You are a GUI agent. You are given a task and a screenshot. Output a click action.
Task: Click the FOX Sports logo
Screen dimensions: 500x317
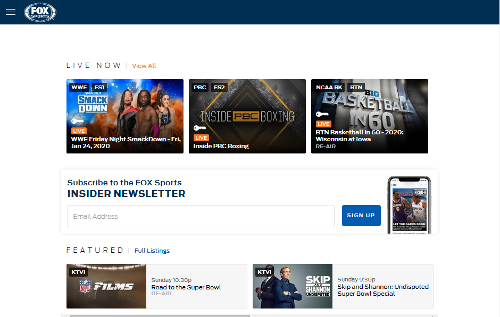click(40, 12)
